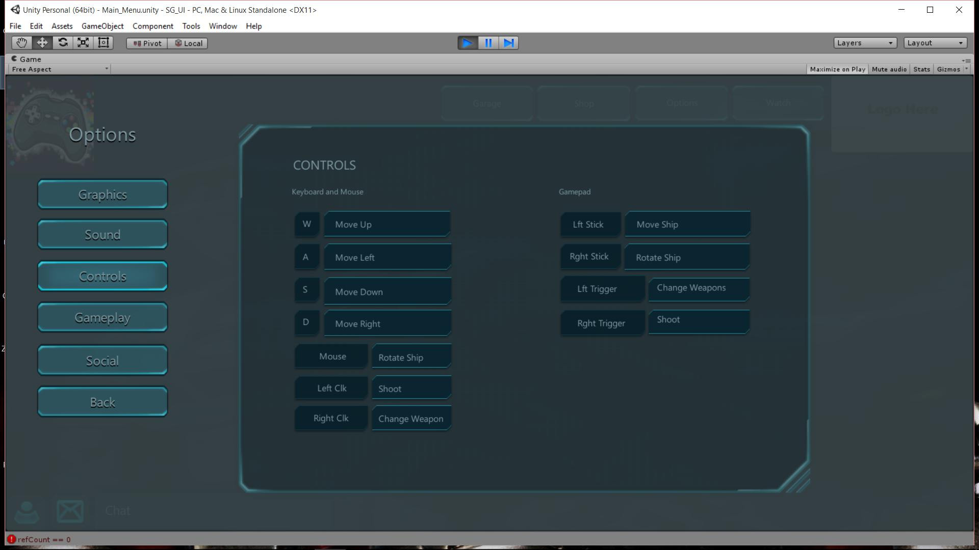Click the Right Clk binding button
Viewport: 979px width, 550px height.
331,418
